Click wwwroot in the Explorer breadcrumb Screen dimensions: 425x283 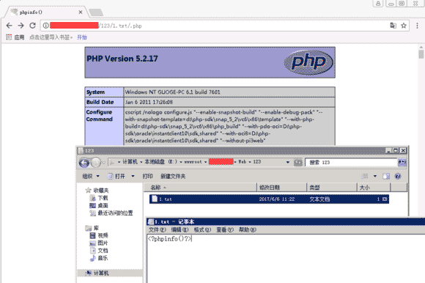tap(193, 162)
